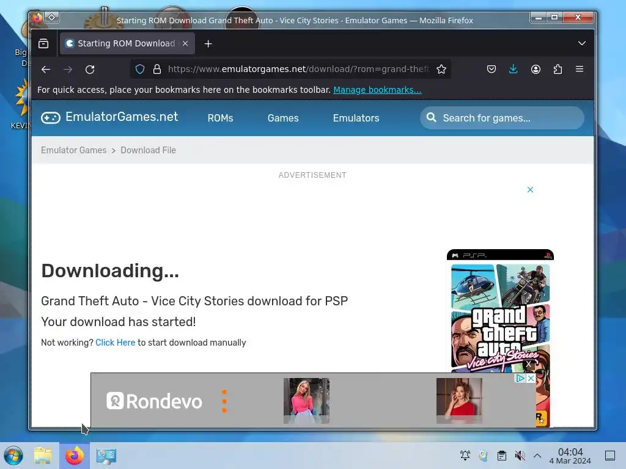Viewport: 626px width, 469px height.
Task: Select the Starting ROM Download tab
Action: click(x=127, y=43)
